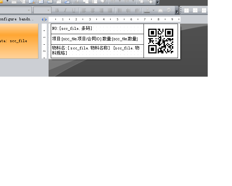Grab the border toolbar grip handle
The height and width of the screenshot is (186, 232).
[x=181, y=11]
